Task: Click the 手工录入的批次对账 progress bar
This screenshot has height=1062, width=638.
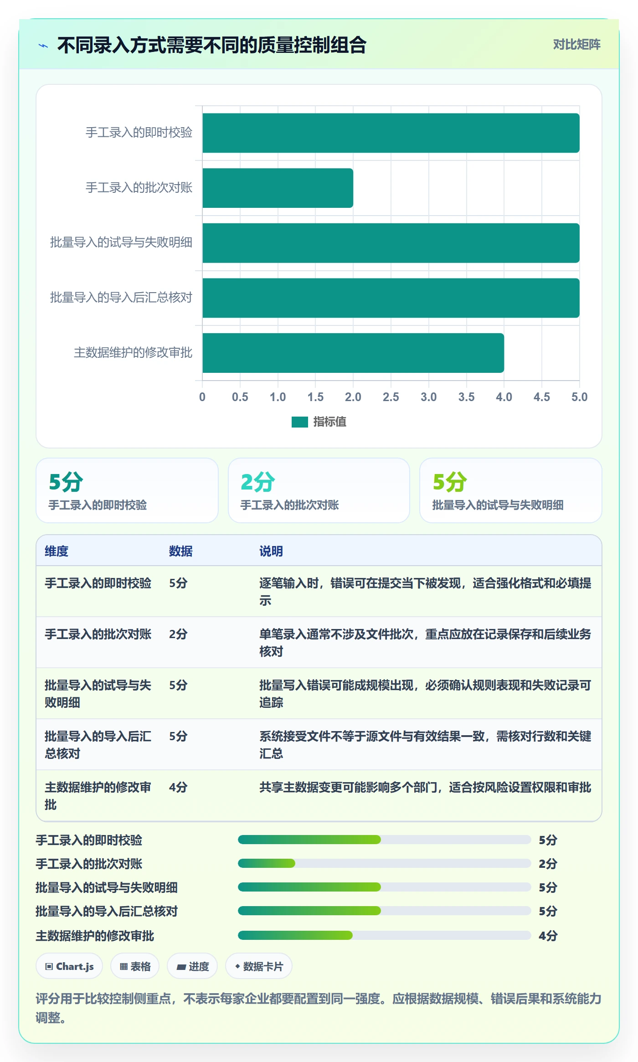Action: [384, 863]
